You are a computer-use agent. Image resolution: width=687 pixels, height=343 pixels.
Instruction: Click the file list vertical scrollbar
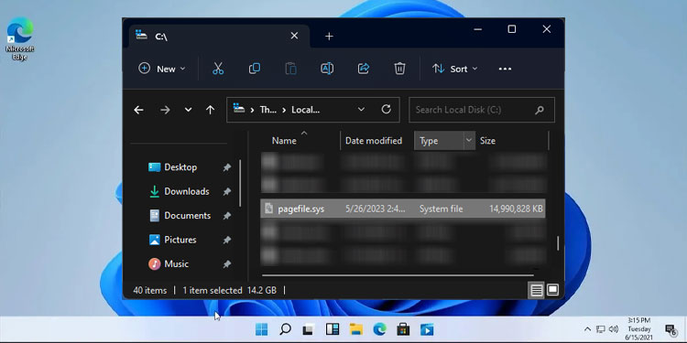point(558,243)
